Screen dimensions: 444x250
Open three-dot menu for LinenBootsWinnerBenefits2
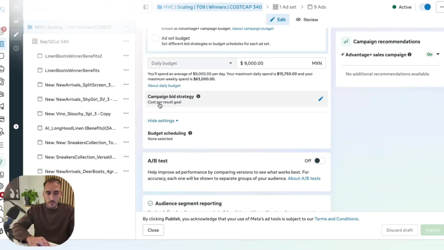[x=126, y=56]
